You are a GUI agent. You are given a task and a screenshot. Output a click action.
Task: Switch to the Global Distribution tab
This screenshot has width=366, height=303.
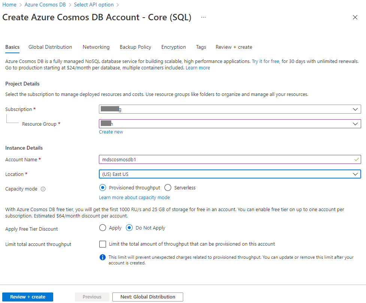(50, 47)
